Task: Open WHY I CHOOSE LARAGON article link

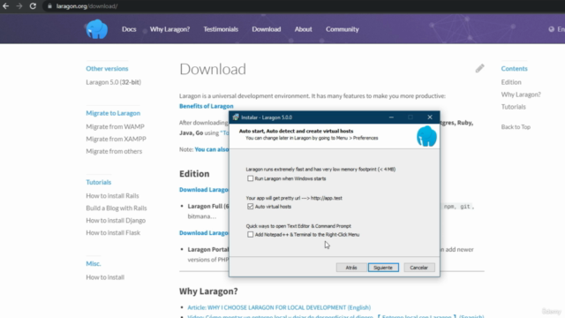Action: pyautogui.click(x=279, y=307)
